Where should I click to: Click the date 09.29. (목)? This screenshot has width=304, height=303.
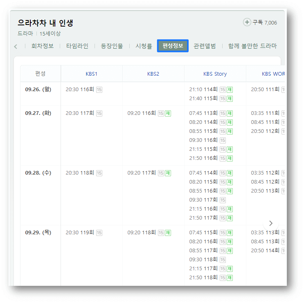(38, 232)
